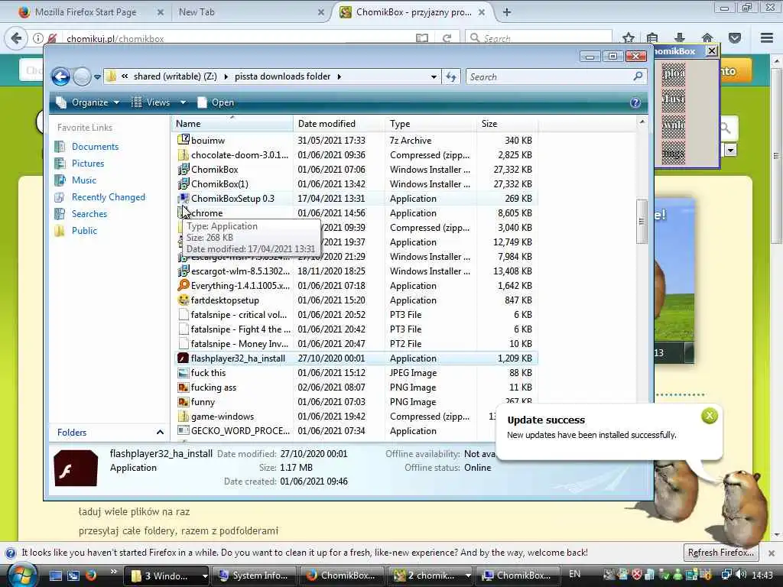Click the Explorer back arrow button

point(61,76)
